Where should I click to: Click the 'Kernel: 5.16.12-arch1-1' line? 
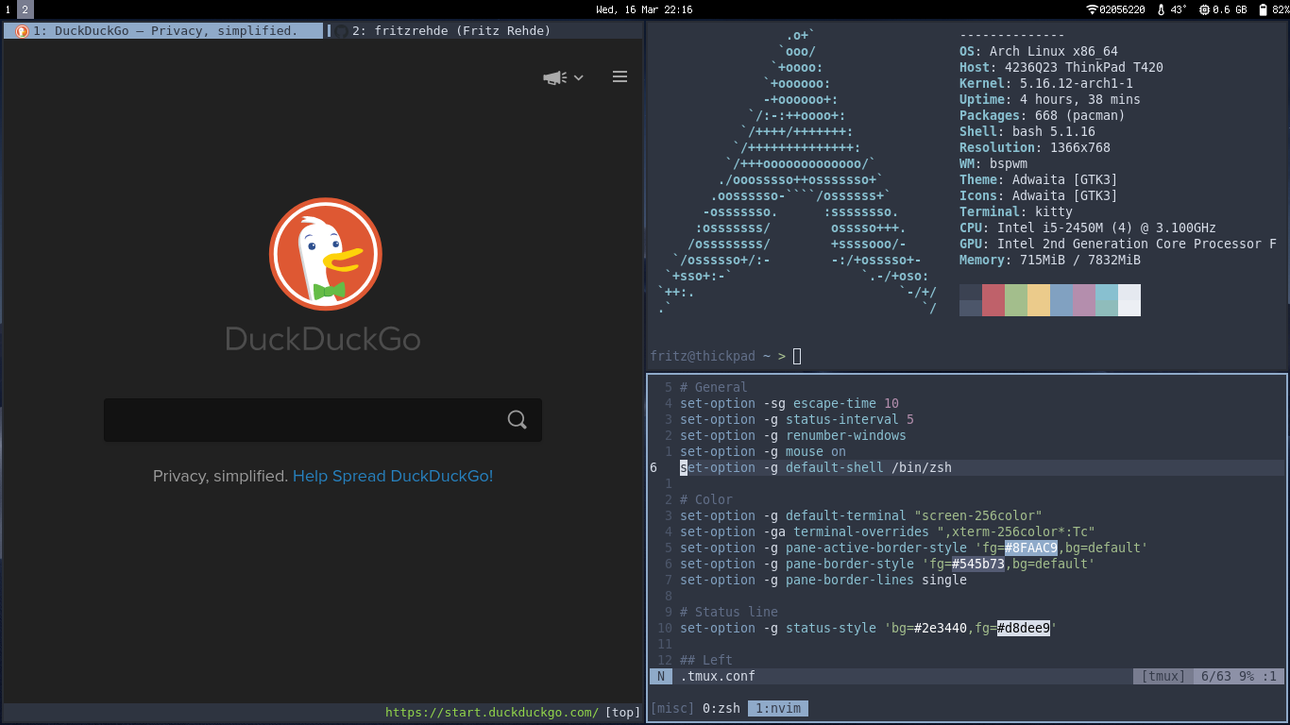point(1046,83)
